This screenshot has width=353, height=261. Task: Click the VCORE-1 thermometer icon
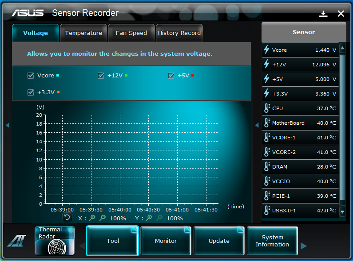point(267,137)
